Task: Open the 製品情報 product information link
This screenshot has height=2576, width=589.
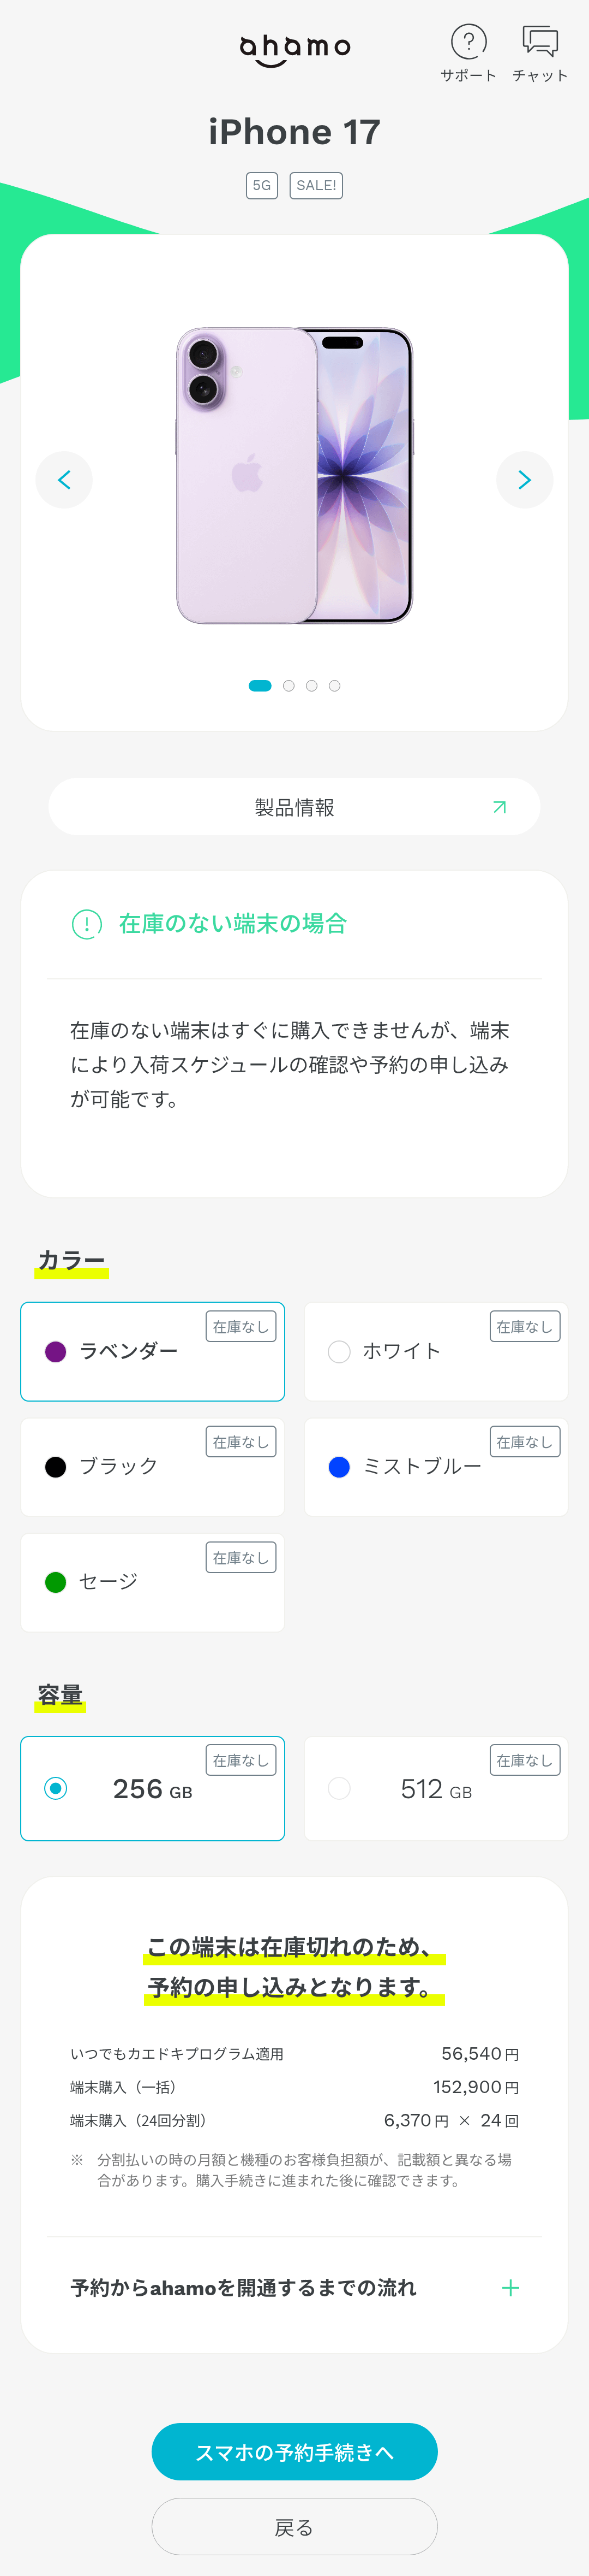Action: tap(294, 807)
